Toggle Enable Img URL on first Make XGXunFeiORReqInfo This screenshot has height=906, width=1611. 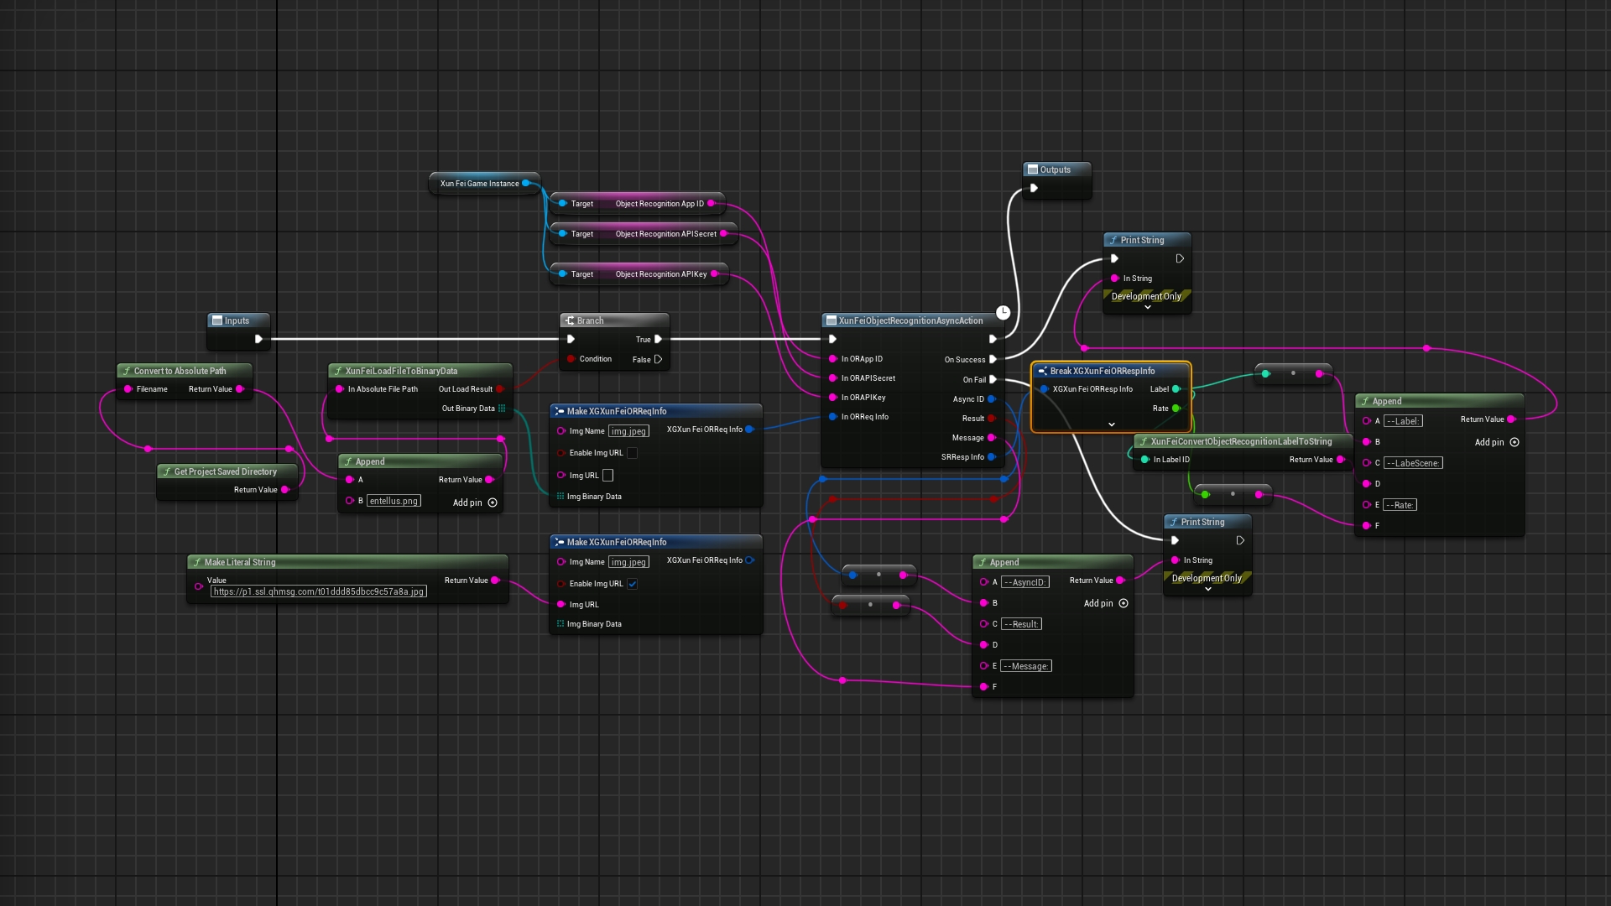(x=633, y=453)
